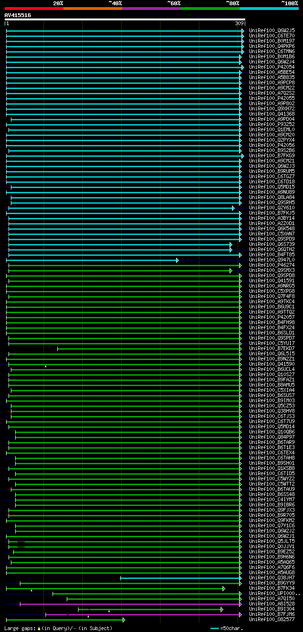Select the query name AV415516
The width and height of the screenshot is (303, 632).
(x=18, y=15)
